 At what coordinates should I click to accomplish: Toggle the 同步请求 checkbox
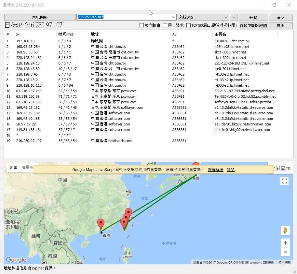[x=165, y=25]
